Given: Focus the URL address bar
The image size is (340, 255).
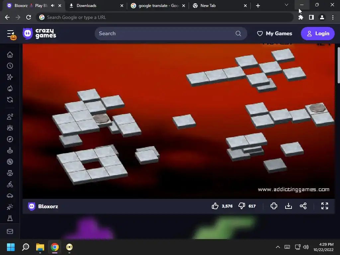Looking at the screenshot, I should click(x=165, y=17).
